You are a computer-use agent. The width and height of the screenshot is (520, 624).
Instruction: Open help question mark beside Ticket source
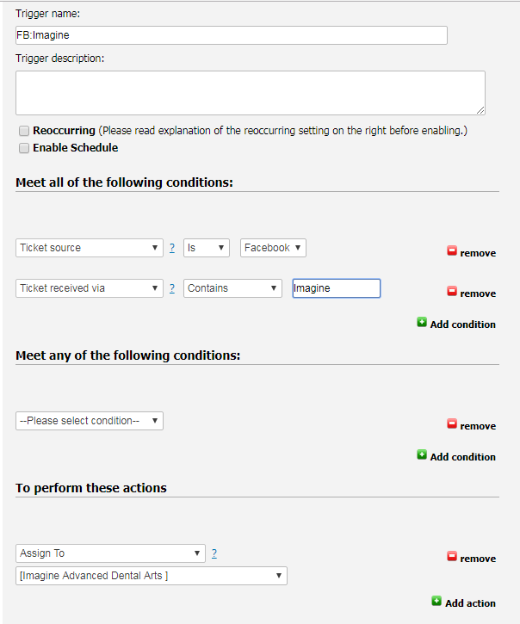[172, 248]
